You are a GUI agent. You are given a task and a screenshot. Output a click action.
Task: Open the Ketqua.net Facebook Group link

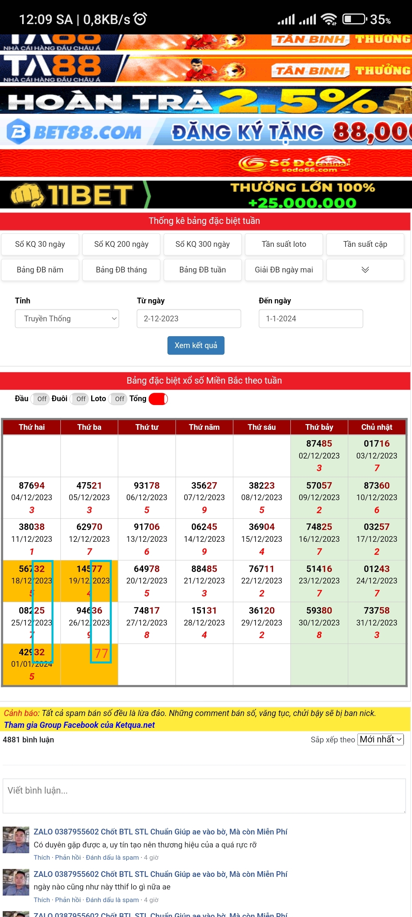(x=79, y=725)
